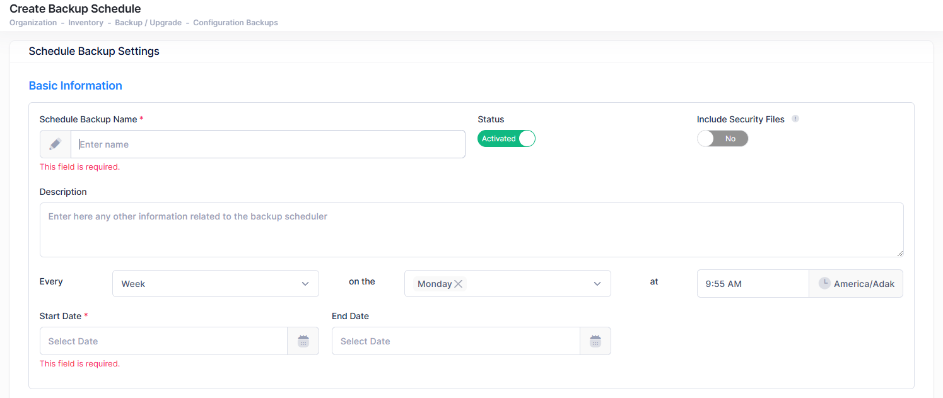This screenshot has height=398, width=943.
Task: Click the clock icon next to America/Adak
Action: [x=824, y=284]
